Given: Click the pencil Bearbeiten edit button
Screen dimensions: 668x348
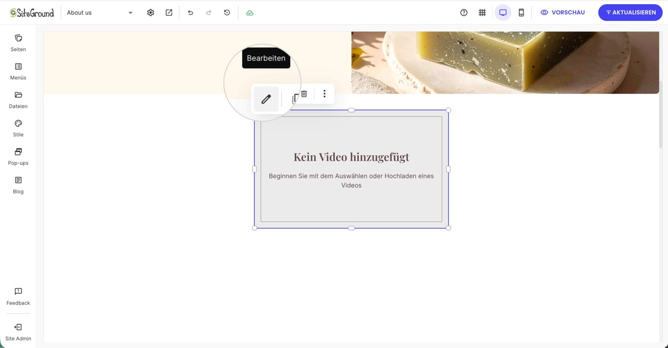Looking at the screenshot, I should click(266, 99).
